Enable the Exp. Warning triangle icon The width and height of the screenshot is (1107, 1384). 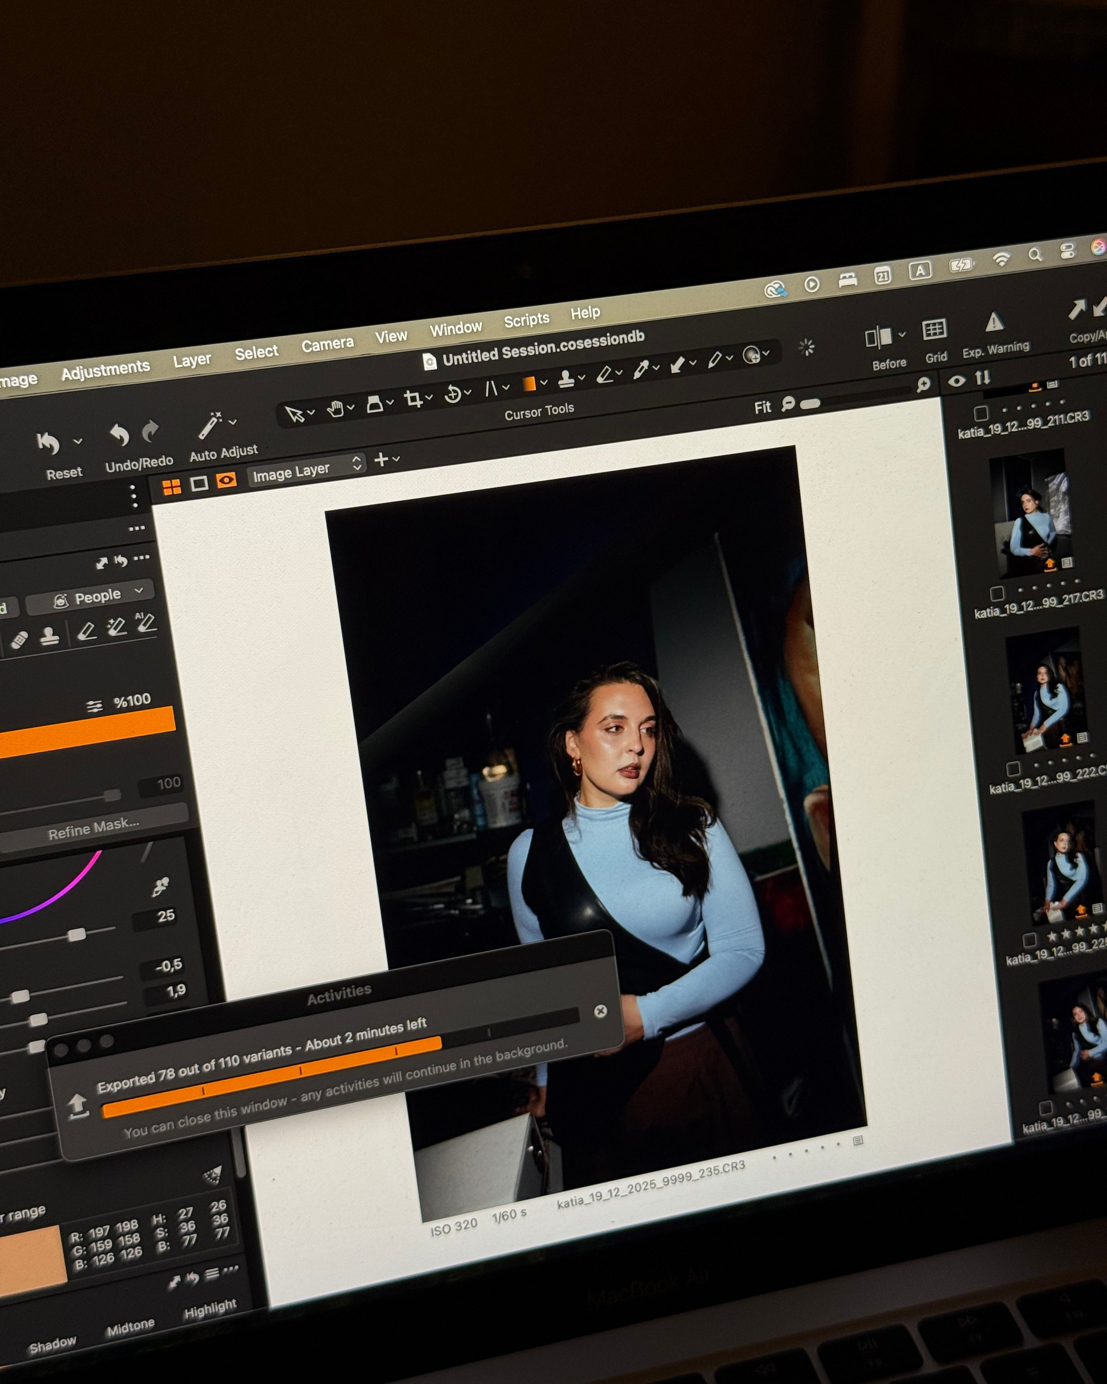pyautogui.click(x=994, y=321)
